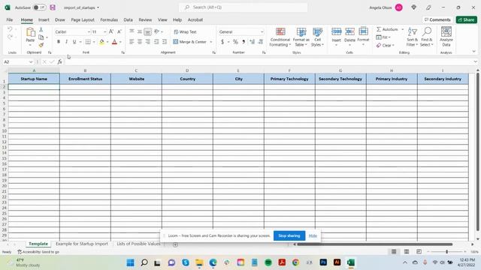Expand the AutoSum dropdown arrow
The width and height of the screenshot is (481, 270).
click(x=403, y=29)
